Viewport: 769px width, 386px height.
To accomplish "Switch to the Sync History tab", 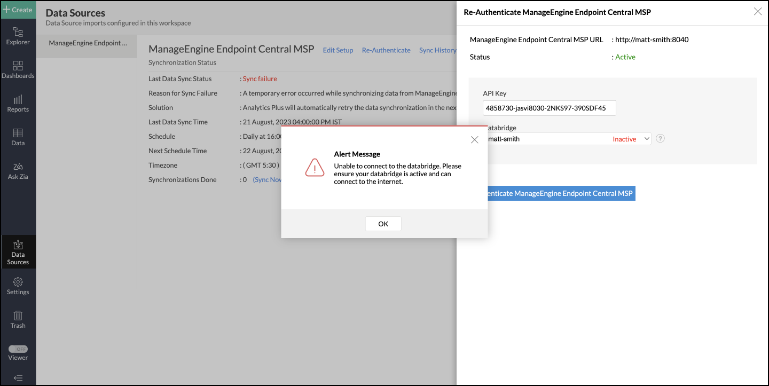I will click(437, 50).
